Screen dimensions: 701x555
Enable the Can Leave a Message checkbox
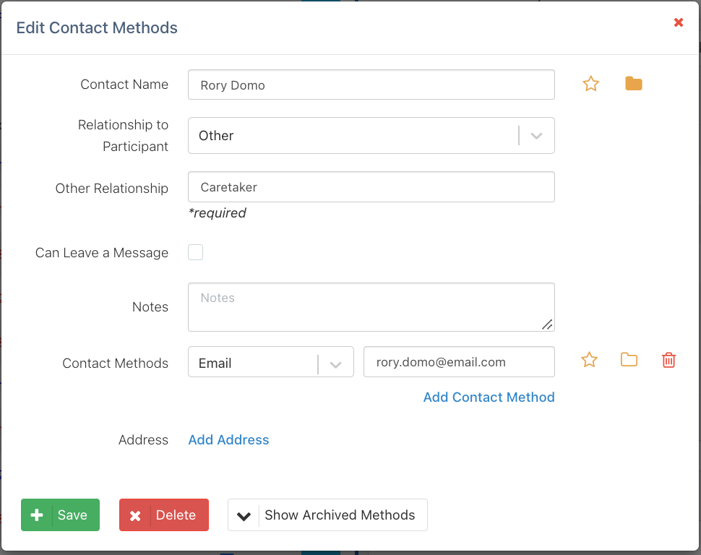coord(195,252)
